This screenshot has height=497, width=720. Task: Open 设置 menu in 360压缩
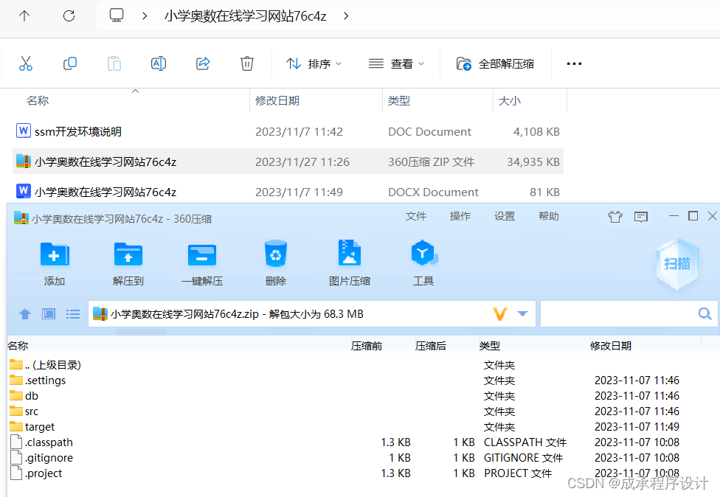click(504, 216)
